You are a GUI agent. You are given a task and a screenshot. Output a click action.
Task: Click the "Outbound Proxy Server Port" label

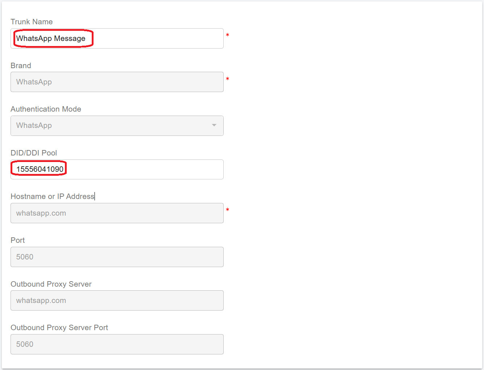pos(59,328)
